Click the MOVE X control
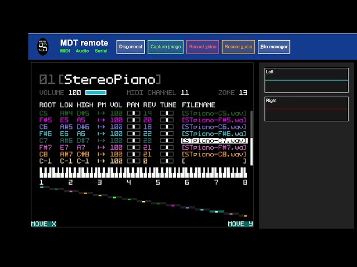This screenshot has width=357, height=267. pos(44,224)
